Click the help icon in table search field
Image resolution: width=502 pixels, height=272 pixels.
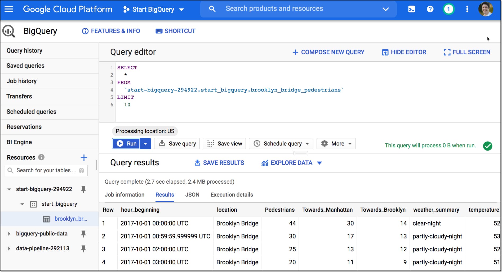[82, 171]
